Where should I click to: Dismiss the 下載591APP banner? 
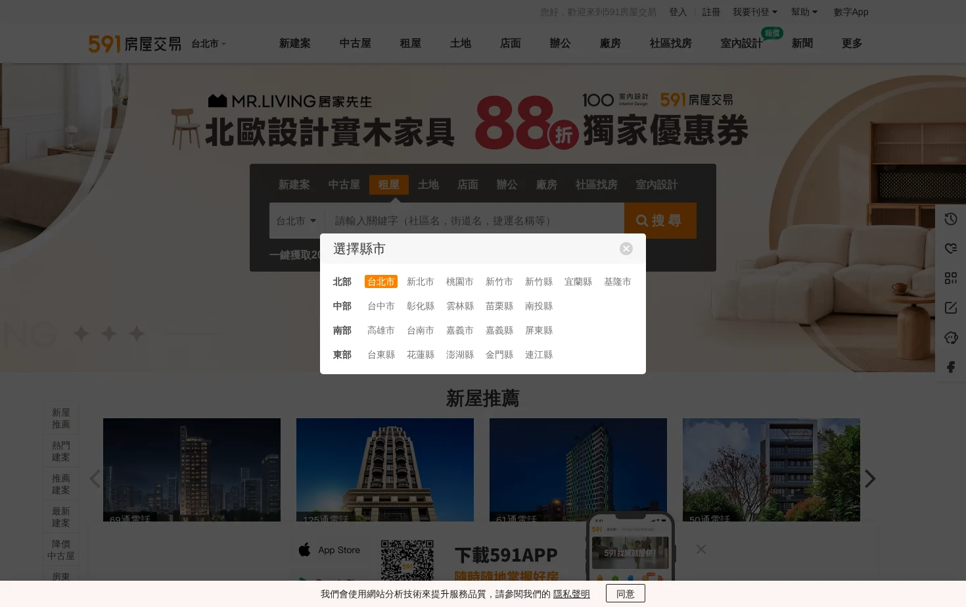[x=701, y=549]
